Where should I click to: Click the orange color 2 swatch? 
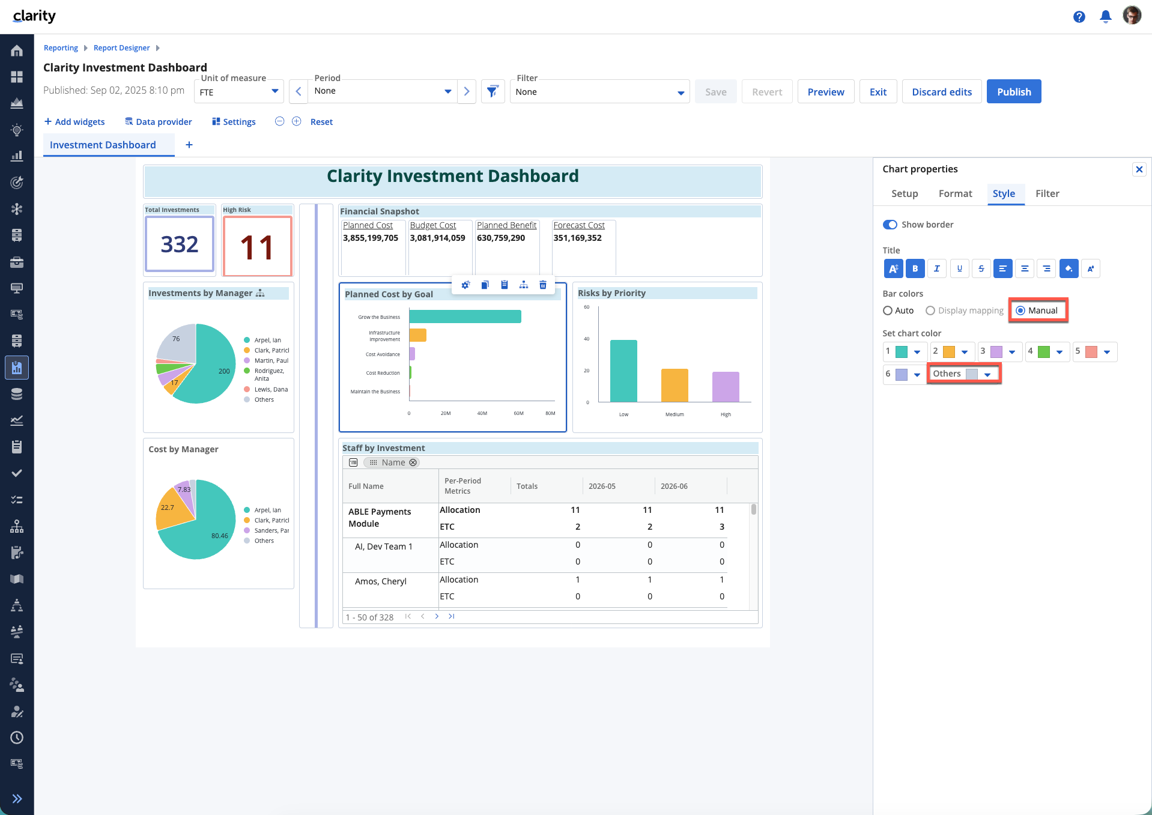tap(949, 351)
